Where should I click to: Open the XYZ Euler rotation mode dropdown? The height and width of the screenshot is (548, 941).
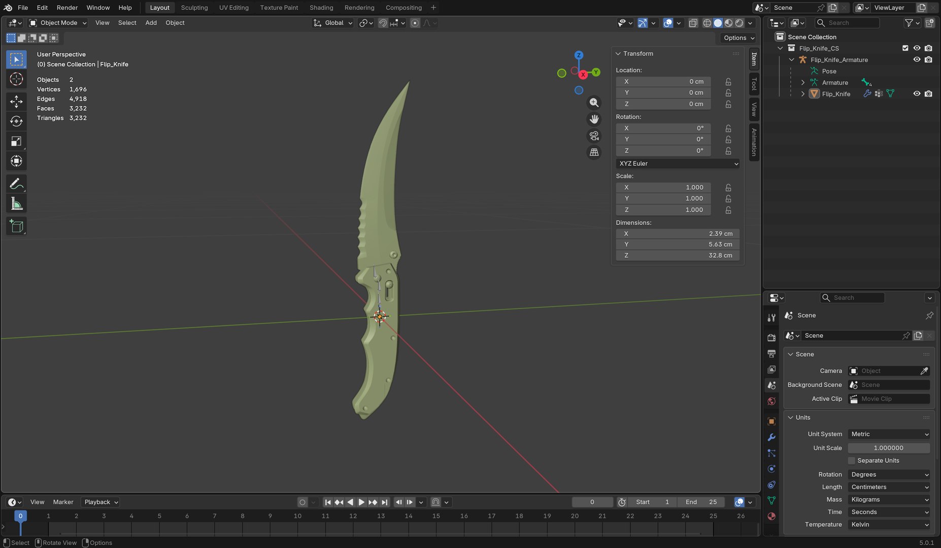point(678,163)
